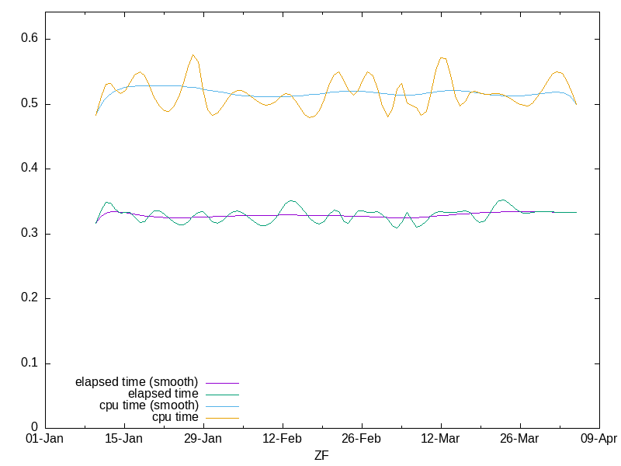
Task: Select the 09-Apr x-axis label
Action: (x=598, y=439)
